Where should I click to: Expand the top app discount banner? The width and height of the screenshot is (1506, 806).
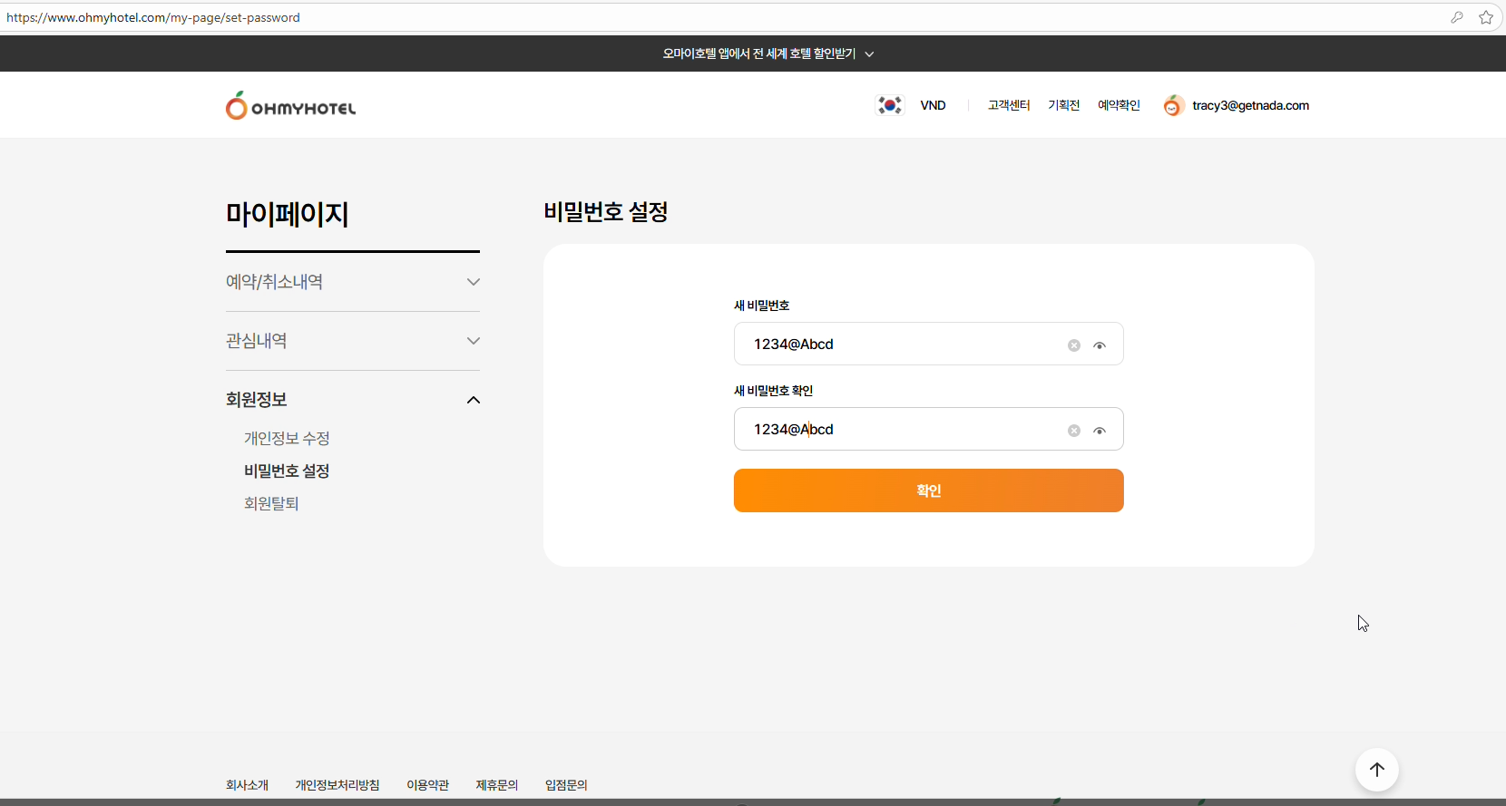868,54
